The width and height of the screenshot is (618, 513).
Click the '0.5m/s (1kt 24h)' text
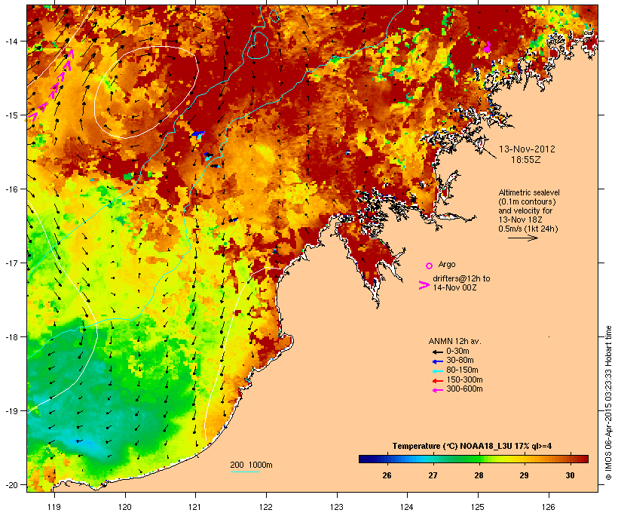coord(528,229)
